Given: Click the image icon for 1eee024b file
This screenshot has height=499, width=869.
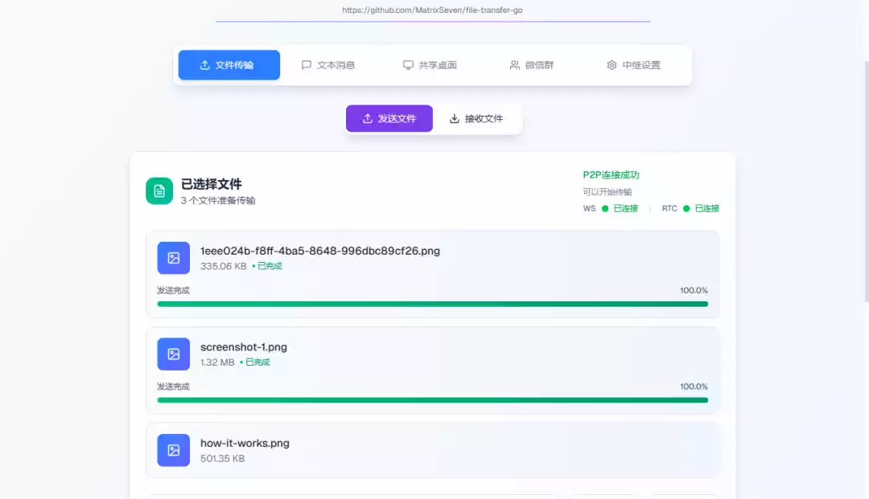Looking at the screenshot, I should click(174, 258).
